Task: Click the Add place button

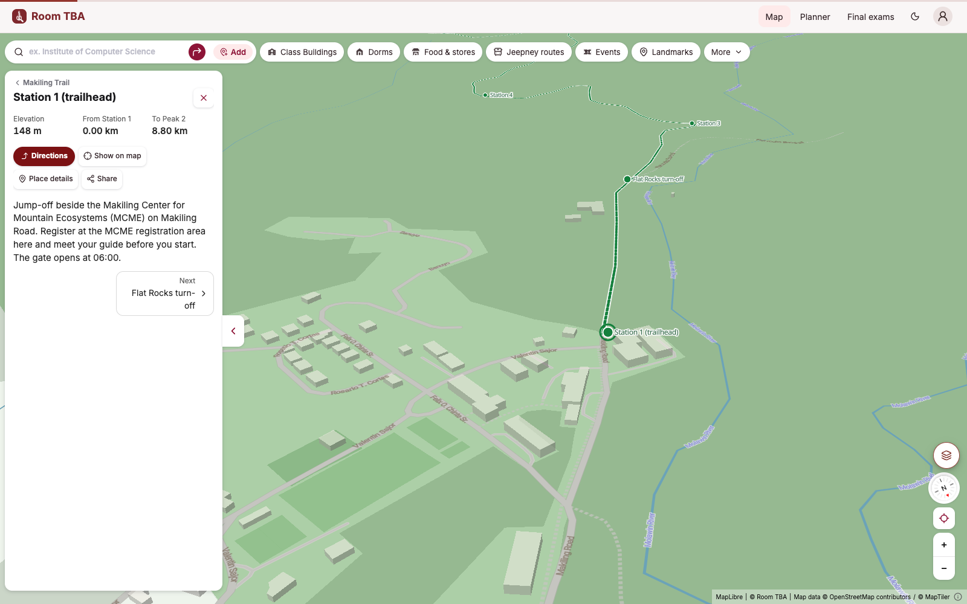Action: point(233,52)
